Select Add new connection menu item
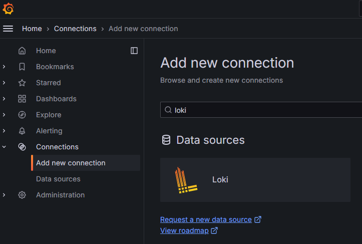 pos(86,163)
